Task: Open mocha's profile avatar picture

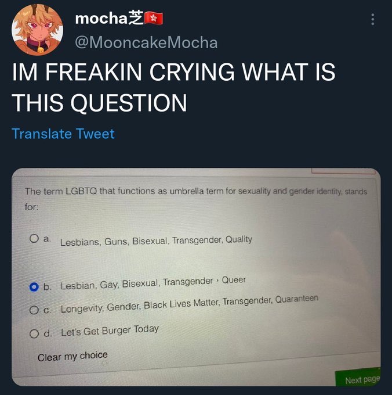Action: [38, 30]
